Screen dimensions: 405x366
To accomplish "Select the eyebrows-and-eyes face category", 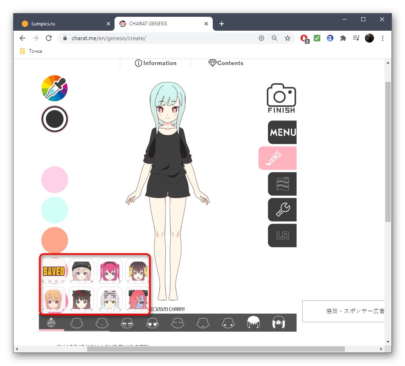I will coord(153,323).
